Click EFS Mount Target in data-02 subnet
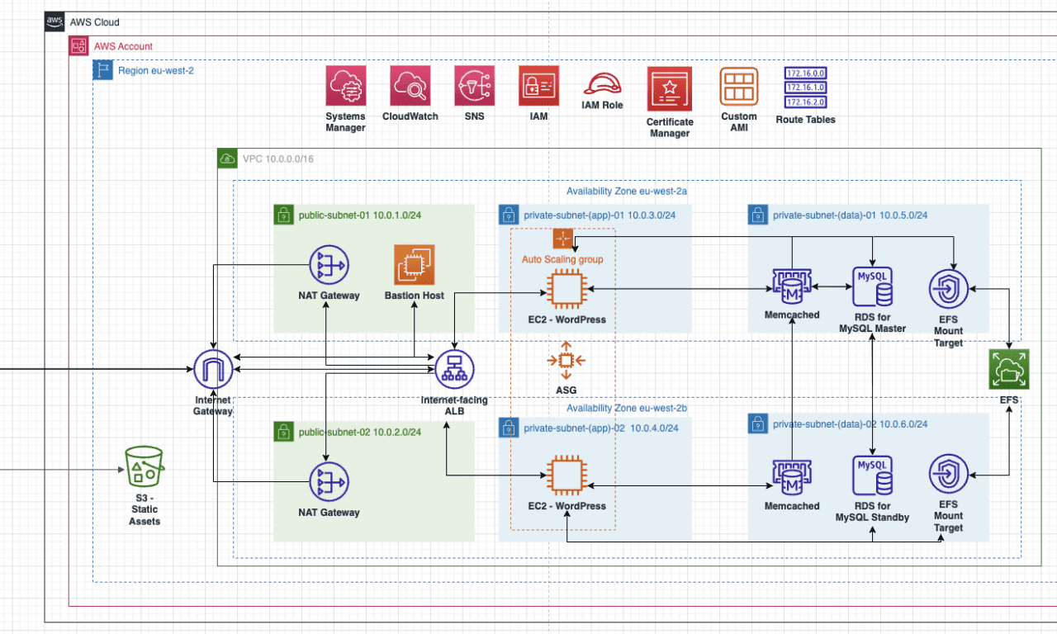The height and width of the screenshot is (634, 1057). (x=949, y=474)
